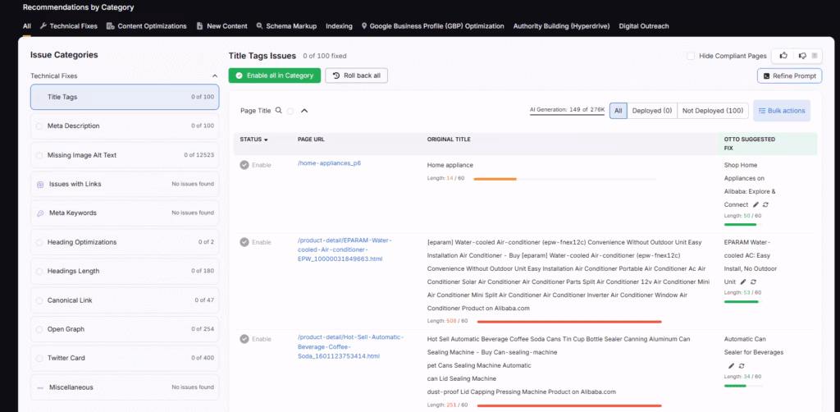Click the Page Title search magnifier icon

coord(279,110)
